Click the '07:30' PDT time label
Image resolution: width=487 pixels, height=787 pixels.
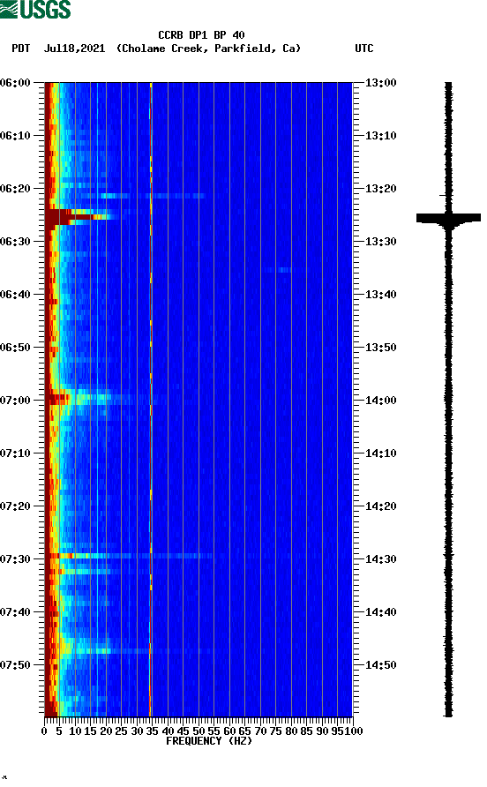point(16,559)
